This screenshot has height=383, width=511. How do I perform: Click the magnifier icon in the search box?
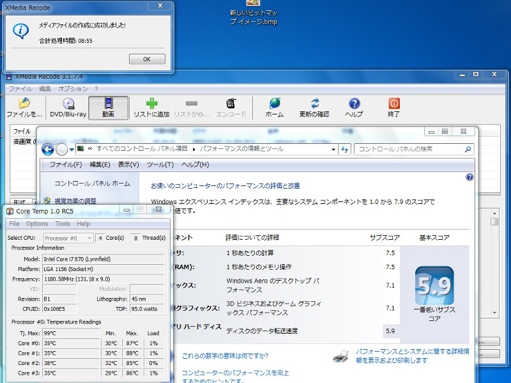(x=468, y=150)
